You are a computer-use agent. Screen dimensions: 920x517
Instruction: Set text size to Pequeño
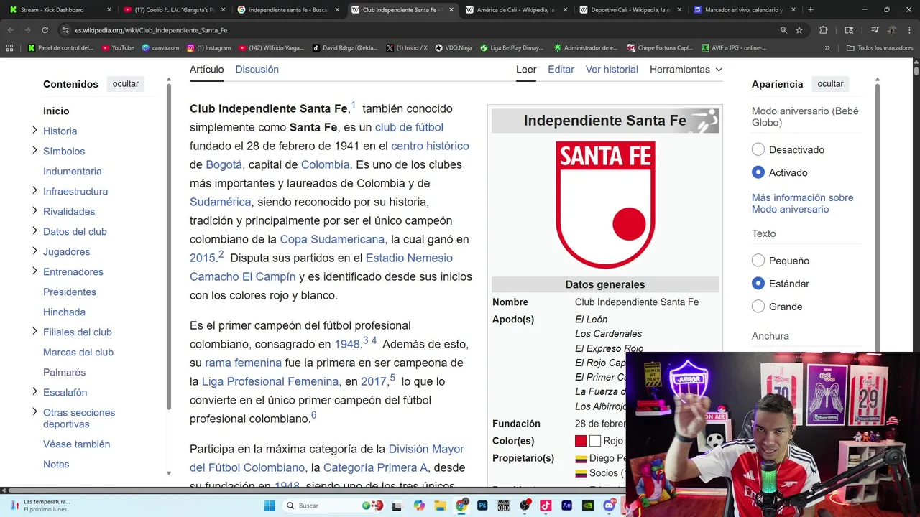(x=758, y=261)
